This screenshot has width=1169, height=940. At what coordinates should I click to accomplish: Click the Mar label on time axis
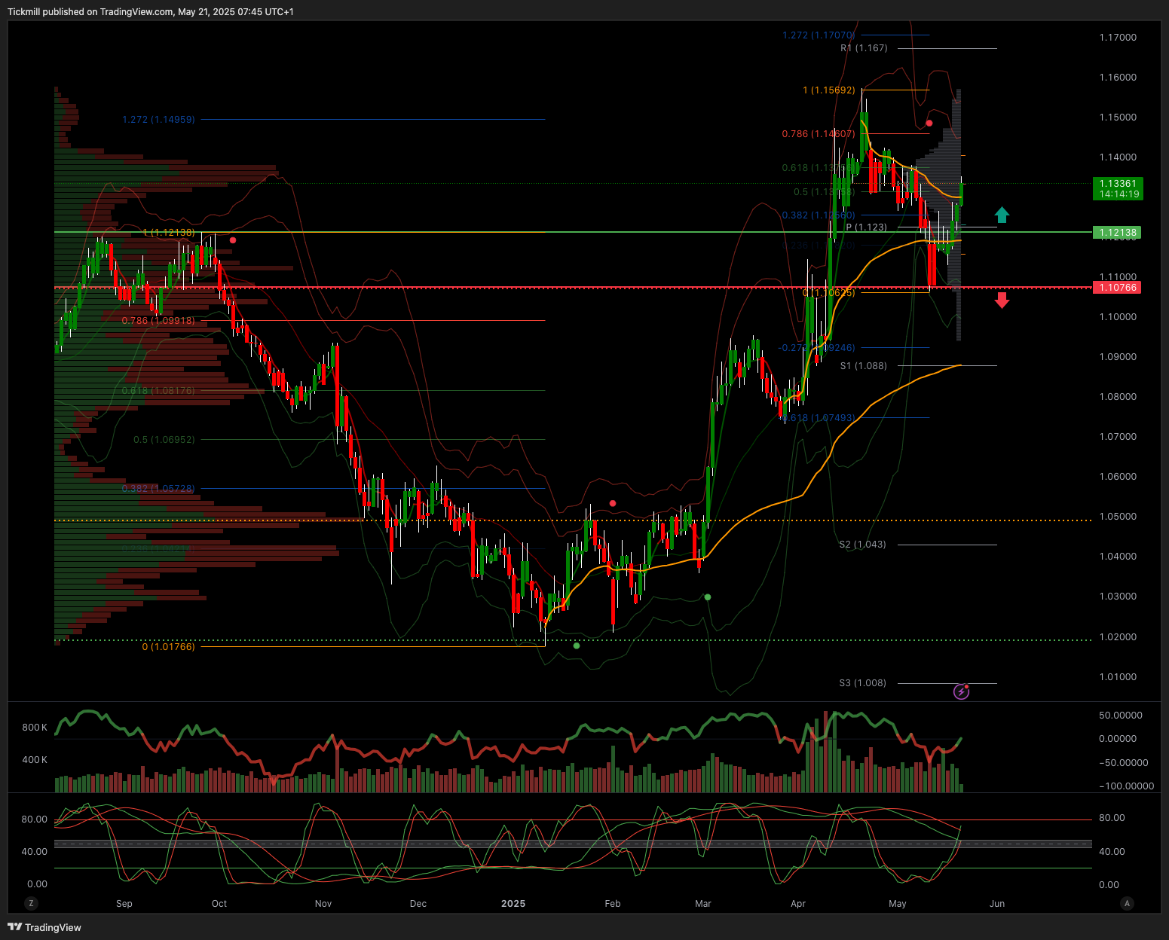[x=703, y=904]
